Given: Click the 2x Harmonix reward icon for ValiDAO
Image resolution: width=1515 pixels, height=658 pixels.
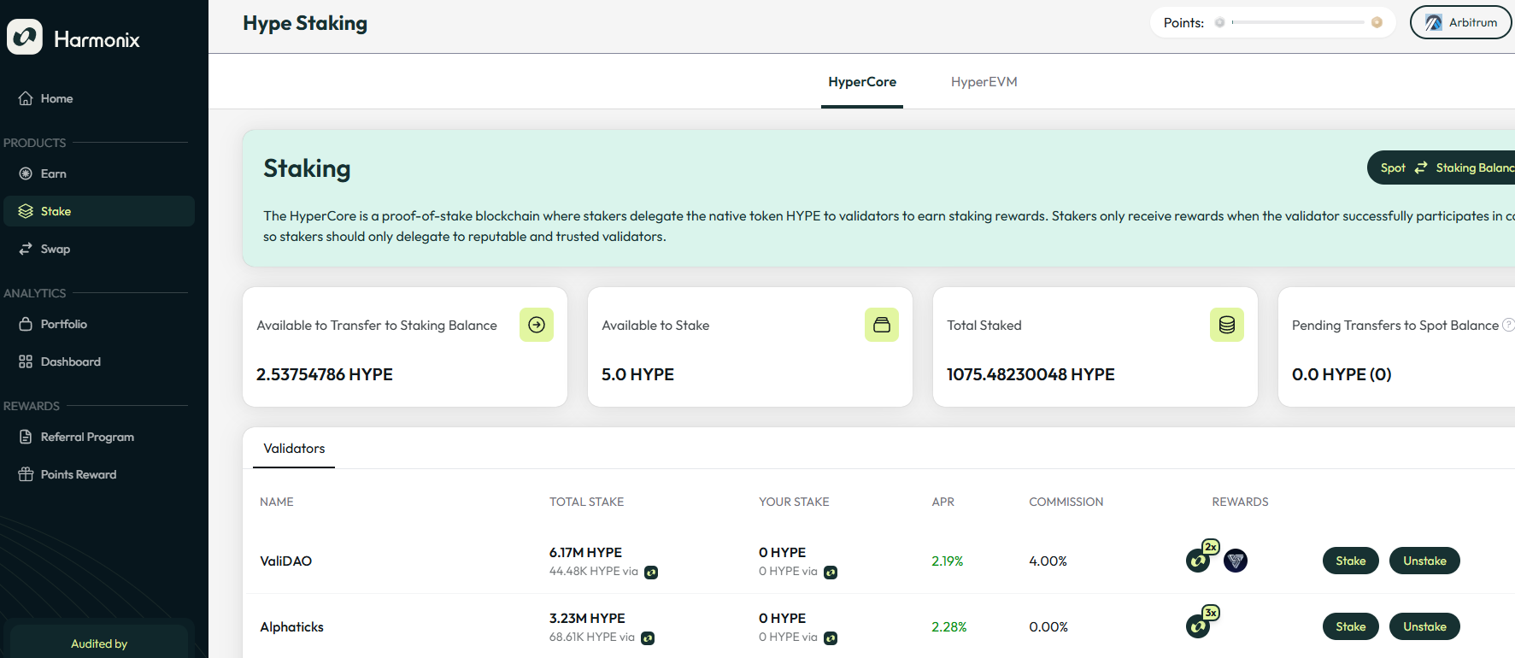Looking at the screenshot, I should click(1199, 561).
